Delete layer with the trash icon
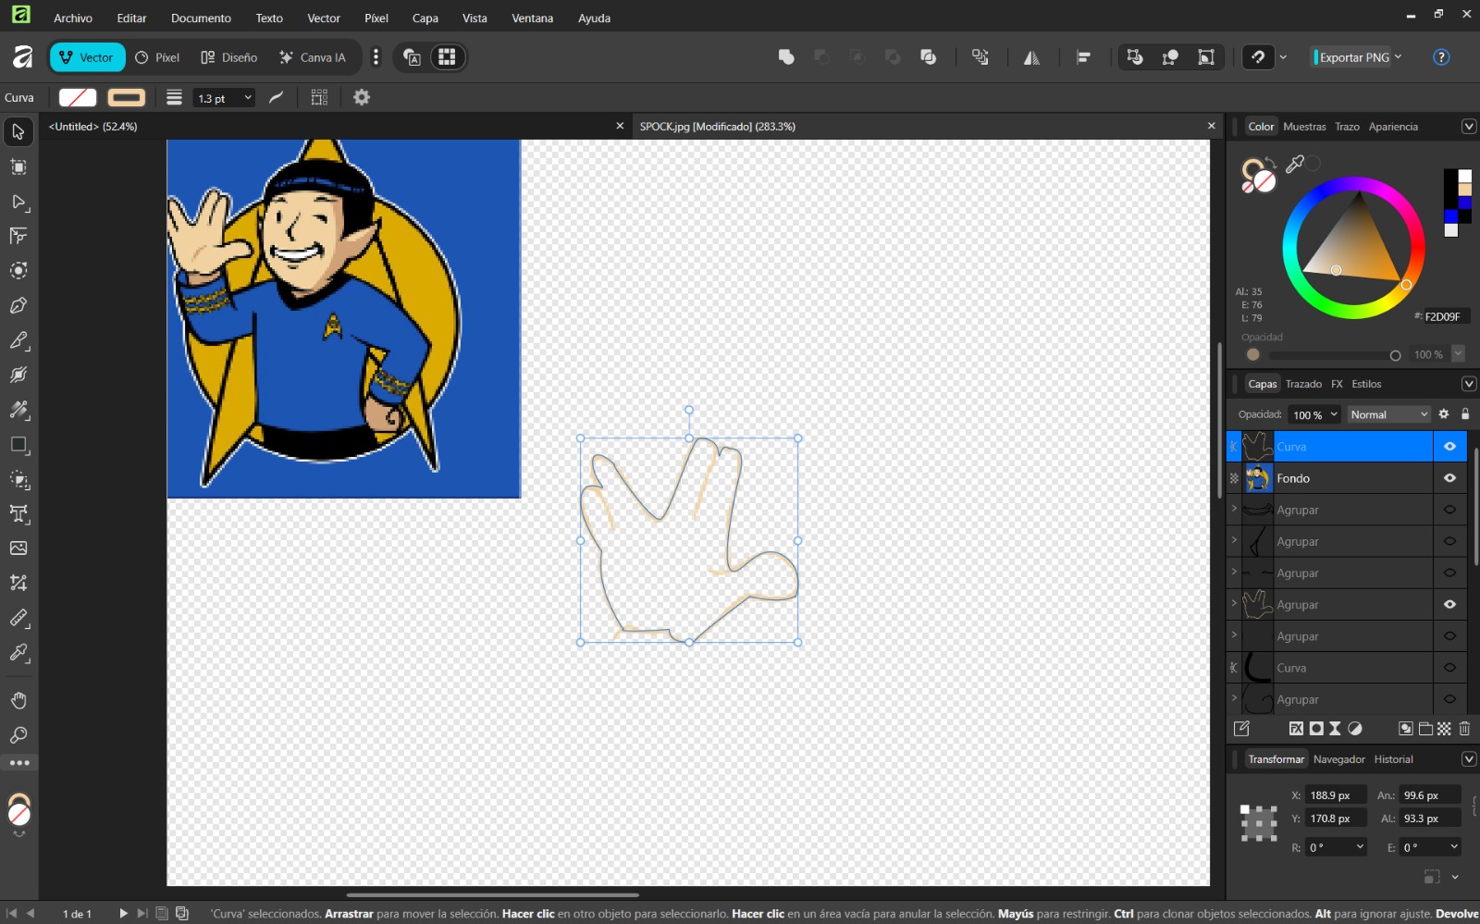Screen dimensions: 1480x924 1464,729
